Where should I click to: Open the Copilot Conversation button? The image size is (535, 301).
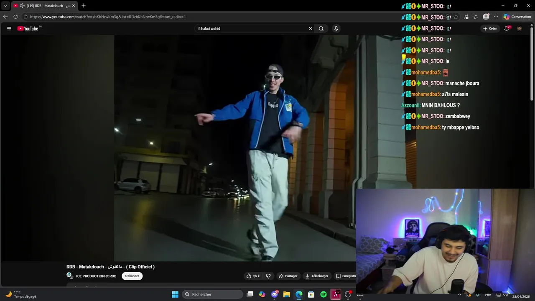(x=517, y=17)
